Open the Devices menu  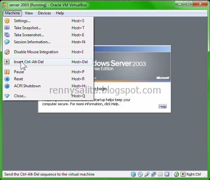click(x=44, y=13)
